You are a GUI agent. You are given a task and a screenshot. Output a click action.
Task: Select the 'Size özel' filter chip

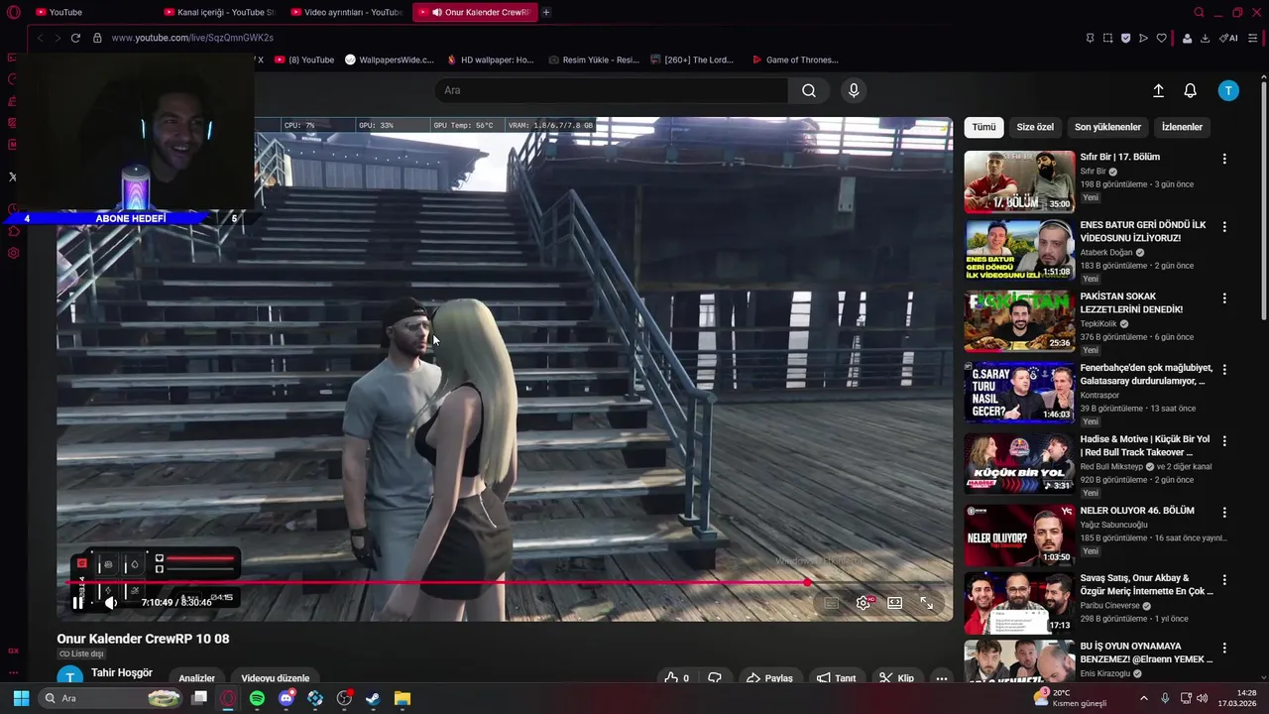click(1035, 127)
